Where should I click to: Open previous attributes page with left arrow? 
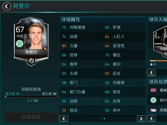point(64,118)
